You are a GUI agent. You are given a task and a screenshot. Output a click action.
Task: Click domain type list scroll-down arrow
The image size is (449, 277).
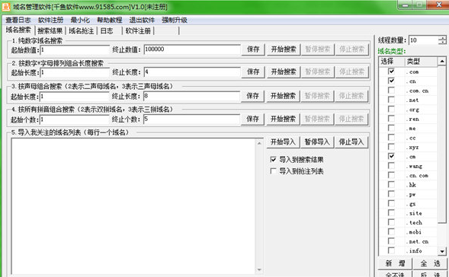click(x=442, y=252)
